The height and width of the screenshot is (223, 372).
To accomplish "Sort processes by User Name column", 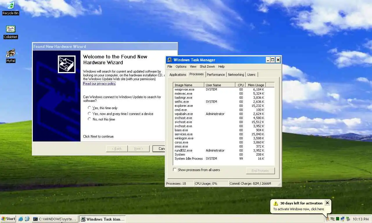I will [220, 85].
